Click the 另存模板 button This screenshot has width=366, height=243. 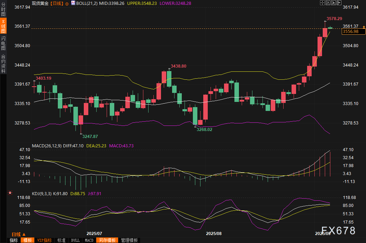pyautogui.click(x=107, y=240)
